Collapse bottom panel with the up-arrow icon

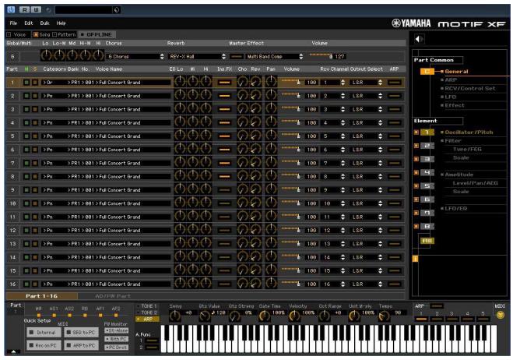[13, 351]
